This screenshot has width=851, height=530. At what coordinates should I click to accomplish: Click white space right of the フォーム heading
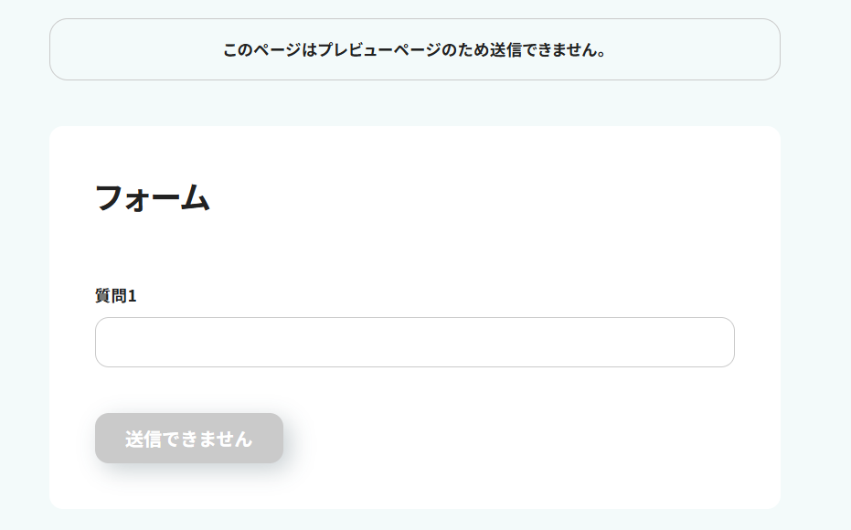click(x=475, y=197)
